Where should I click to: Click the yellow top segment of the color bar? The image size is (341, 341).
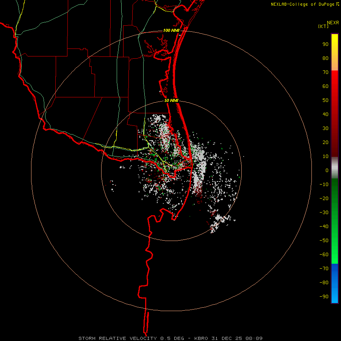[x=335, y=52]
